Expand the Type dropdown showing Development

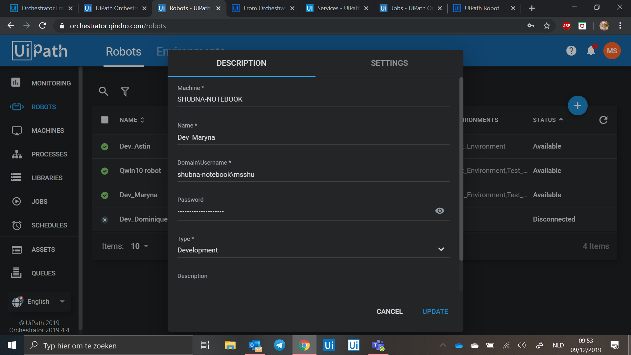(441, 249)
